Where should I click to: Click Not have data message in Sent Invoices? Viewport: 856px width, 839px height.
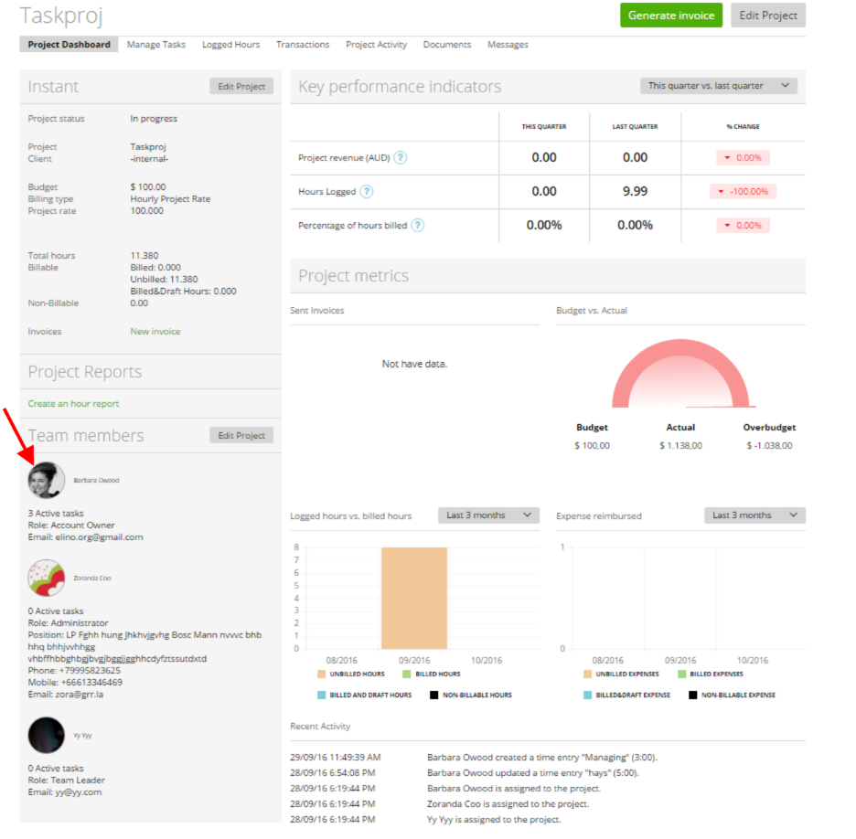click(414, 364)
